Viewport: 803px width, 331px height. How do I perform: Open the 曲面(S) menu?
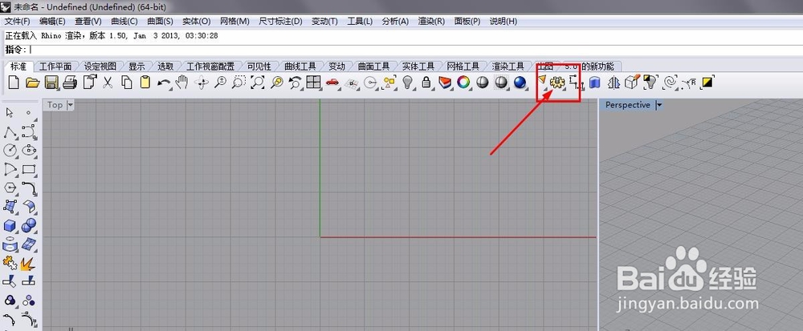click(x=160, y=21)
